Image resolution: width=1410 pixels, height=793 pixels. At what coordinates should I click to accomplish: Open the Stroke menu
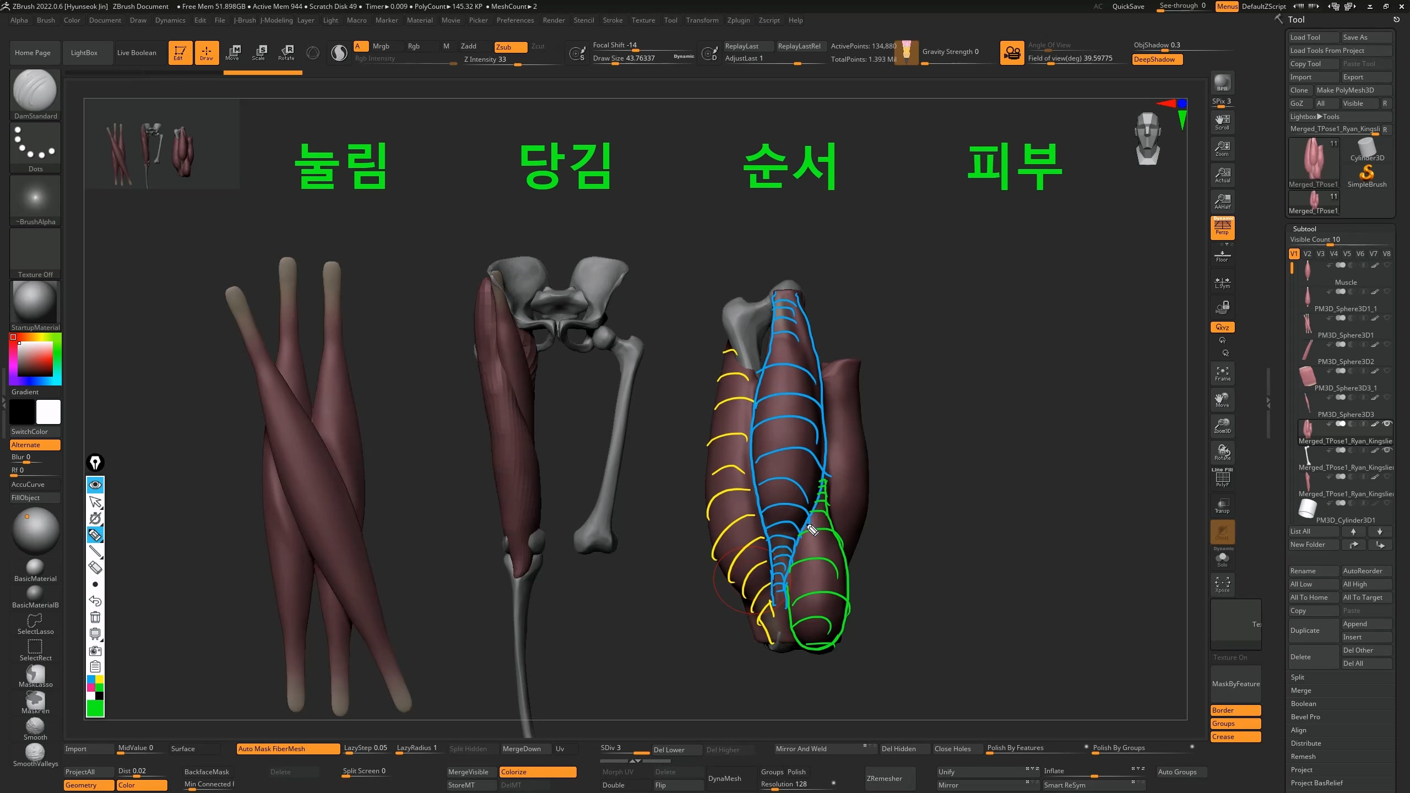tap(612, 20)
